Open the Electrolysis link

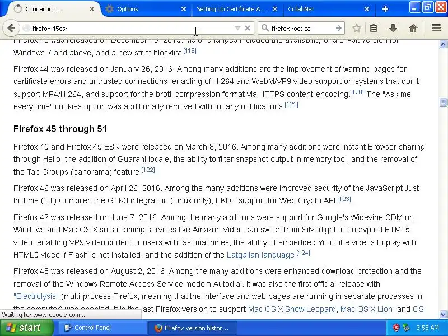click(x=36, y=296)
